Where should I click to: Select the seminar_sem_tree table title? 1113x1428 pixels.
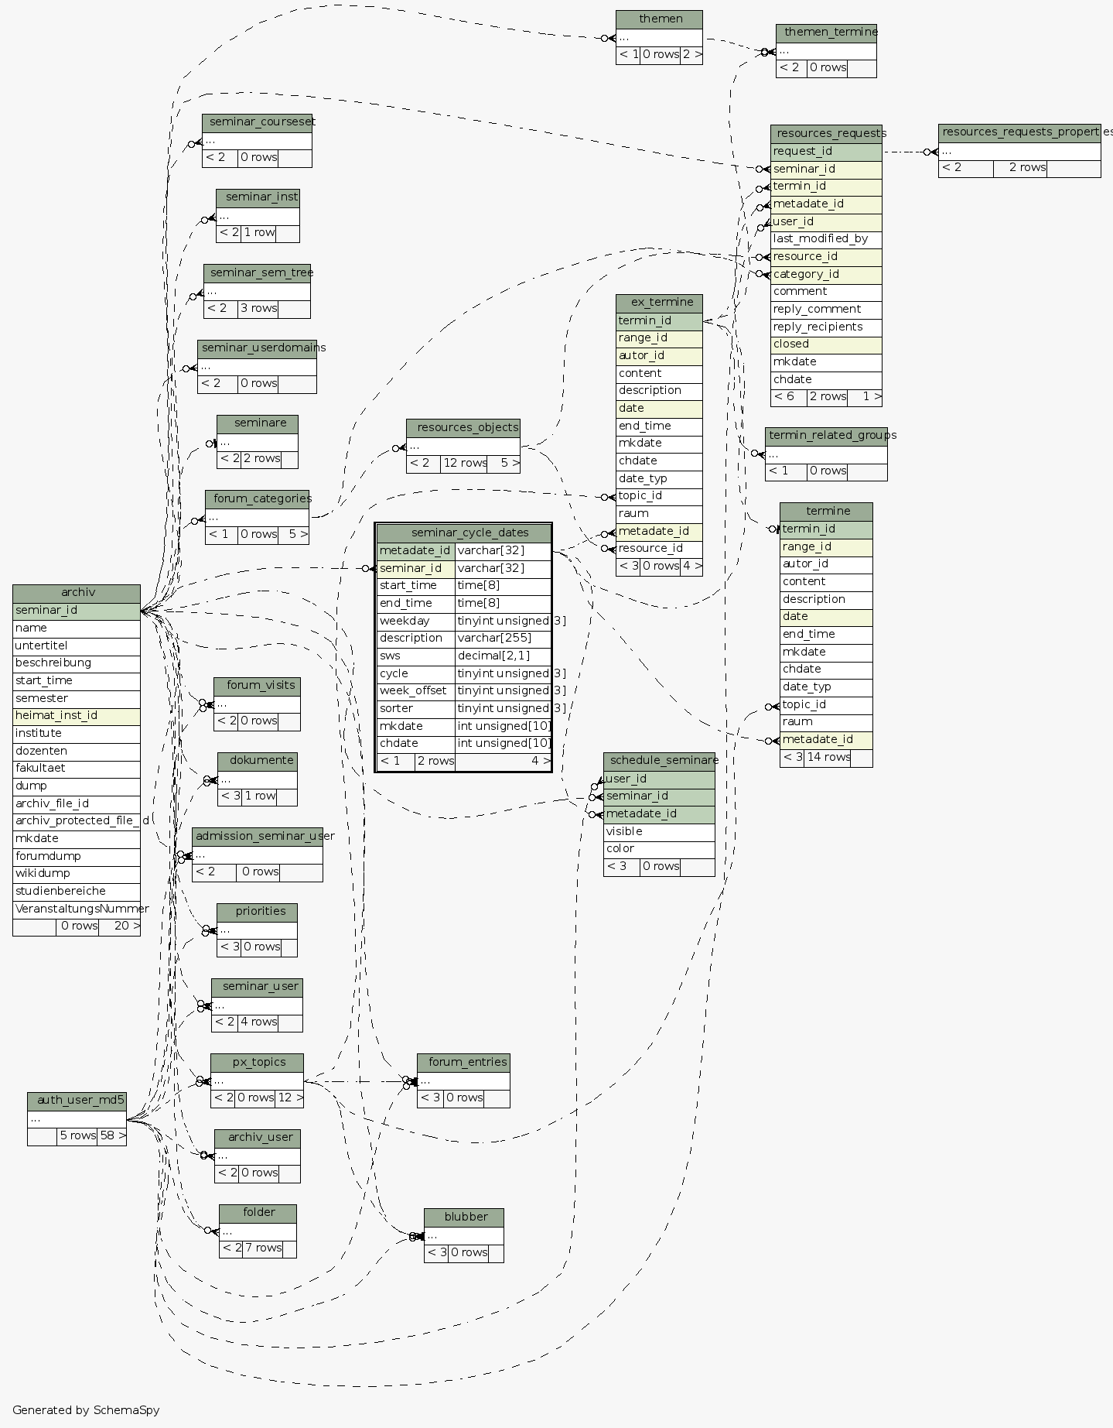click(257, 273)
